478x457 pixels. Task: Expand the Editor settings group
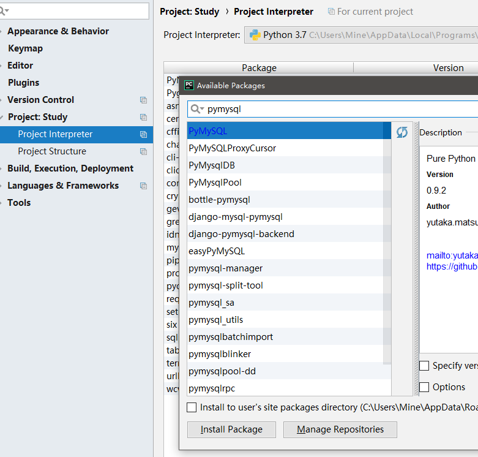1,66
